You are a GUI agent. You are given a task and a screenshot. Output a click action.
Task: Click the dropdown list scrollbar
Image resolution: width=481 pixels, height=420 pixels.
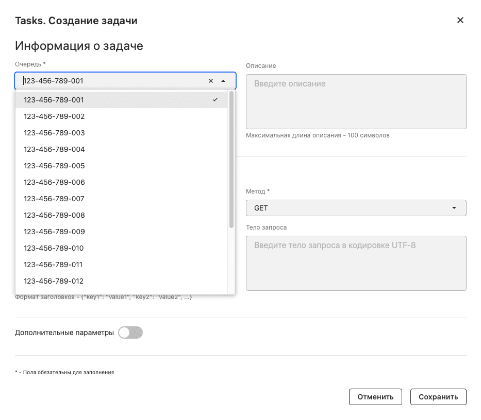click(231, 160)
